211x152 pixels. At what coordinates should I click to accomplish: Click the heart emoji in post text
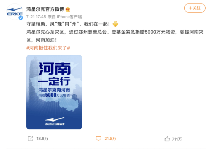point(115,24)
